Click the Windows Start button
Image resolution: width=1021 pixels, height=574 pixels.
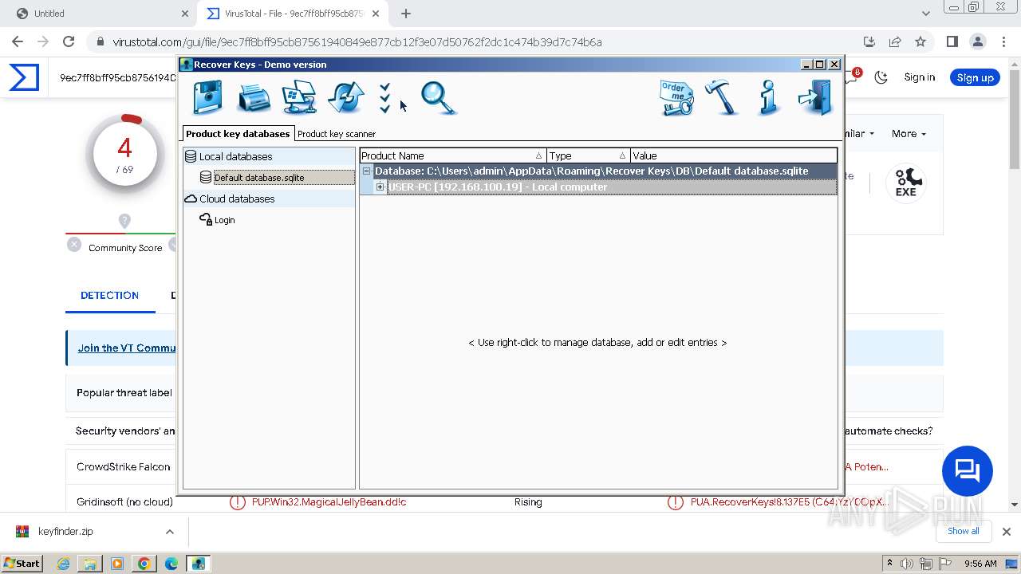tap(22, 563)
